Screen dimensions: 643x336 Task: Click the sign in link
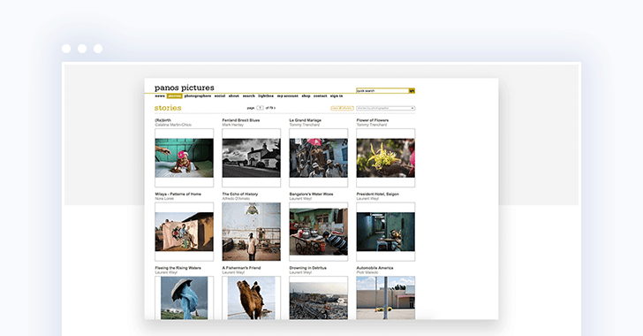pos(337,96)
